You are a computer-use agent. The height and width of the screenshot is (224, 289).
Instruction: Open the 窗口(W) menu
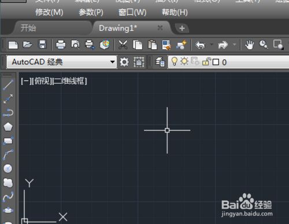[x=132, y=13]
